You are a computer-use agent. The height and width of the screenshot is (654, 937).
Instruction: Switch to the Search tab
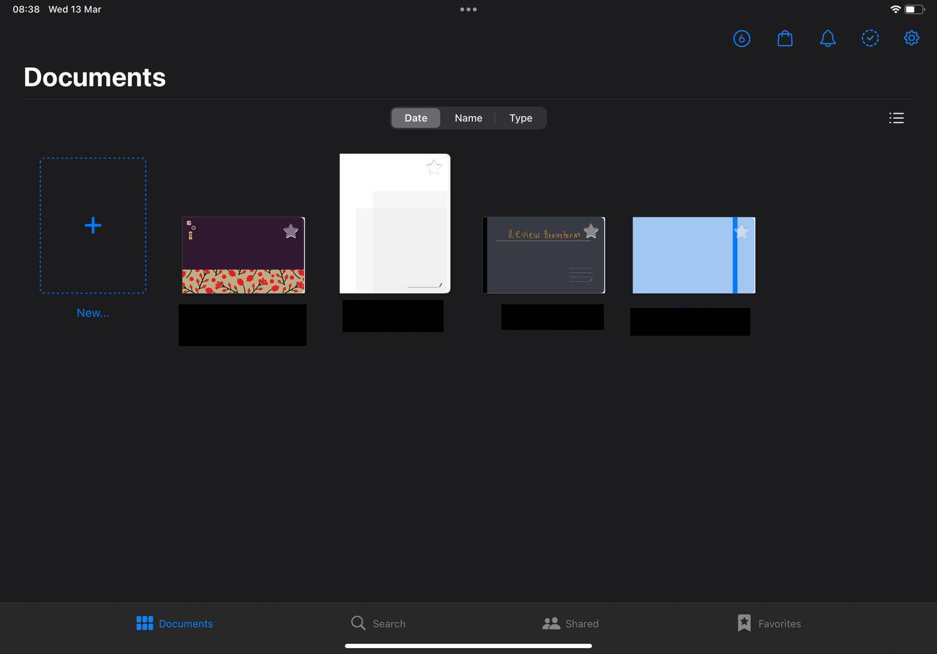[x=378, y=623]
